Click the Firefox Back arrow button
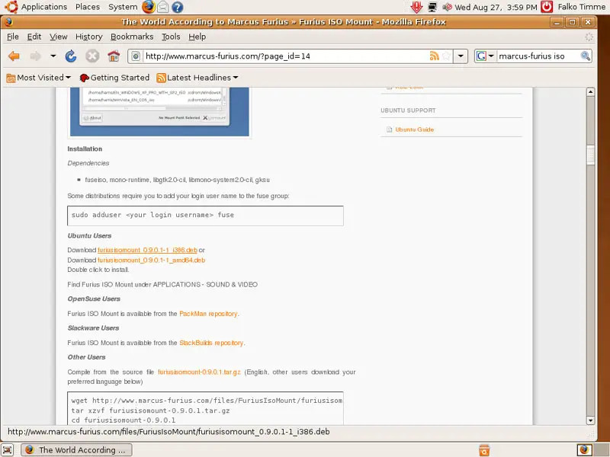Viewport: 610px width, 457px height. point(14,56)
